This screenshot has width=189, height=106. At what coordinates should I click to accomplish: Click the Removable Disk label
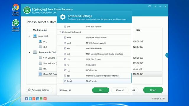[x=48, y=52]
